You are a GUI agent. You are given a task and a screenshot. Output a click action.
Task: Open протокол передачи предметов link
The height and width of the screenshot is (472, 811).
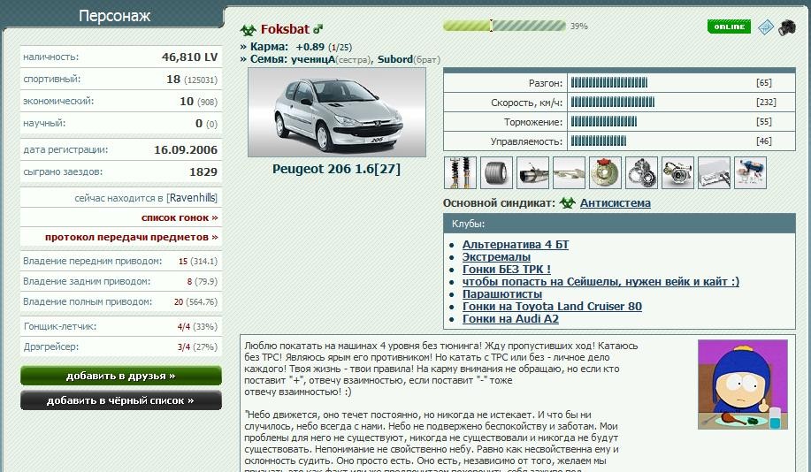(x=132, y=237)
